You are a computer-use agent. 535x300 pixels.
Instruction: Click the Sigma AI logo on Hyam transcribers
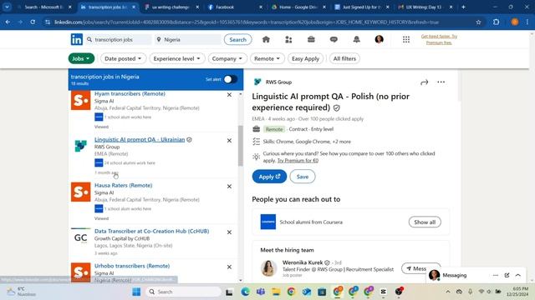coord(81,100)
